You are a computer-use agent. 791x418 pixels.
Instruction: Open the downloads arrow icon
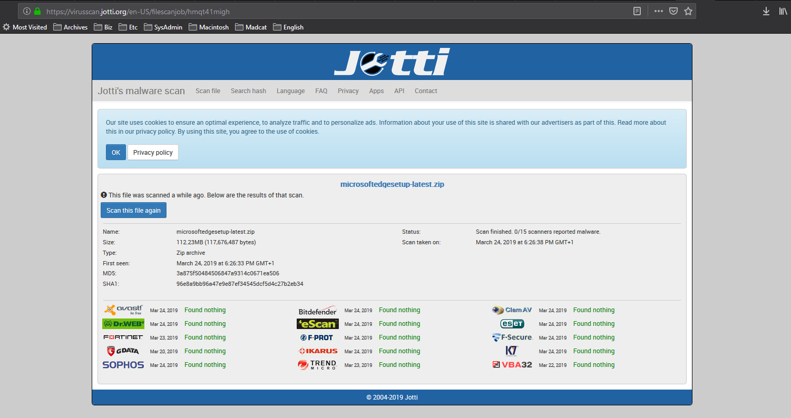coord(766,11)
